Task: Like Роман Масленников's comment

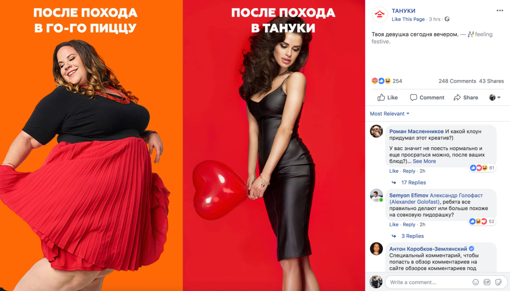Action: click(x=394, y=171)
